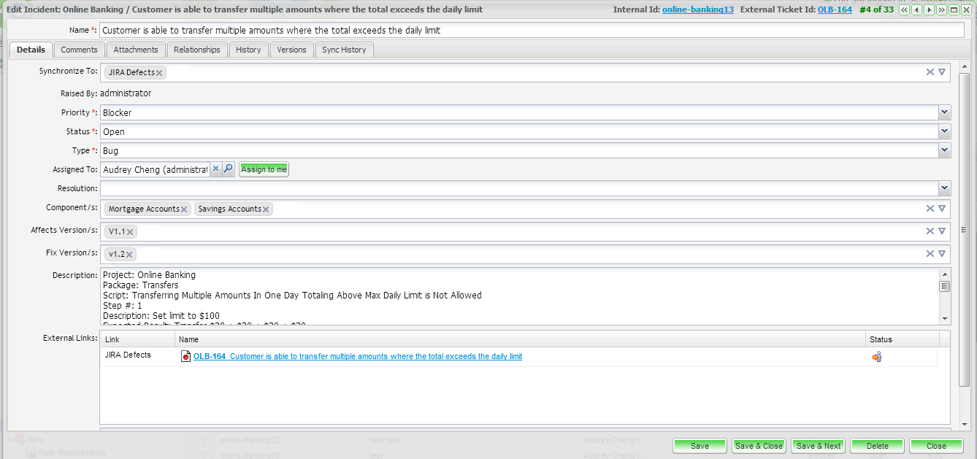Remove the Savings Accounts component tag
The image size is (977, 459).
click(266, 209)
